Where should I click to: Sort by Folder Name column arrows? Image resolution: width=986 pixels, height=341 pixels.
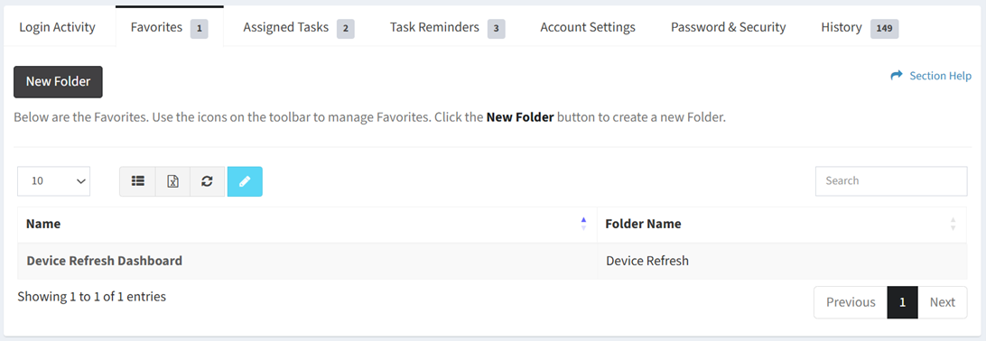(x=953, y=224)
